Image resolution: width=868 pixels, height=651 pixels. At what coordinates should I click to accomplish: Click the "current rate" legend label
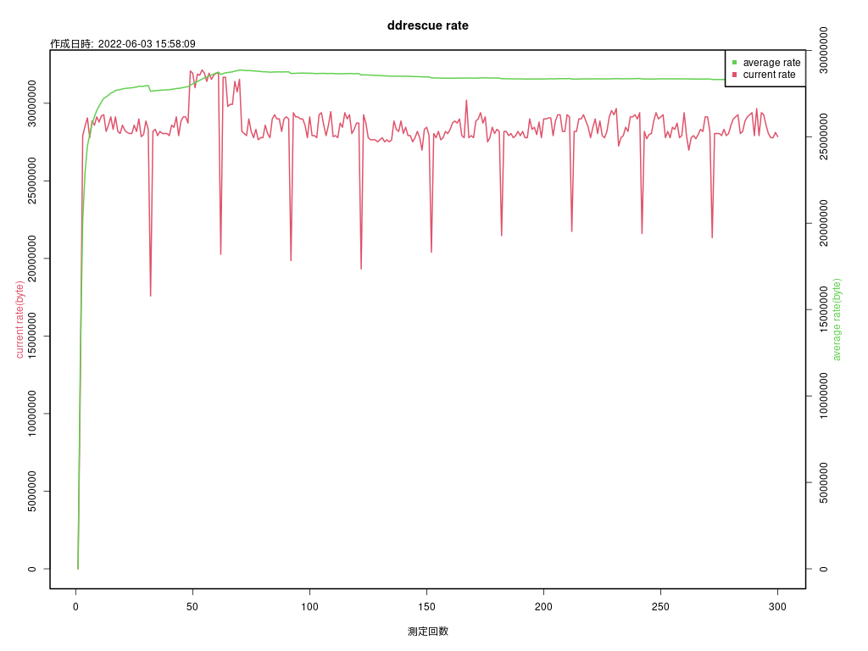(x=769, y=75)
